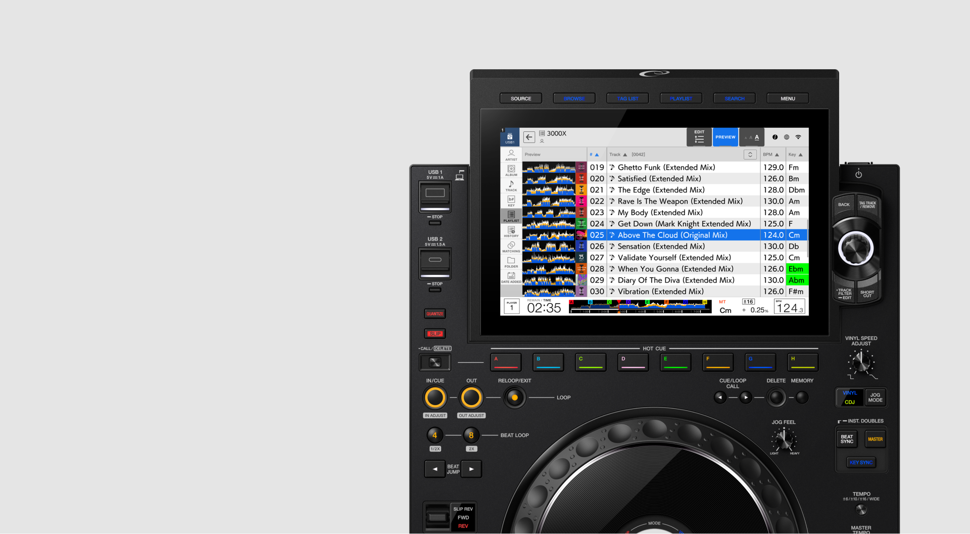Toggle the Slip mode button
The image size is (970, 534).
435,334
